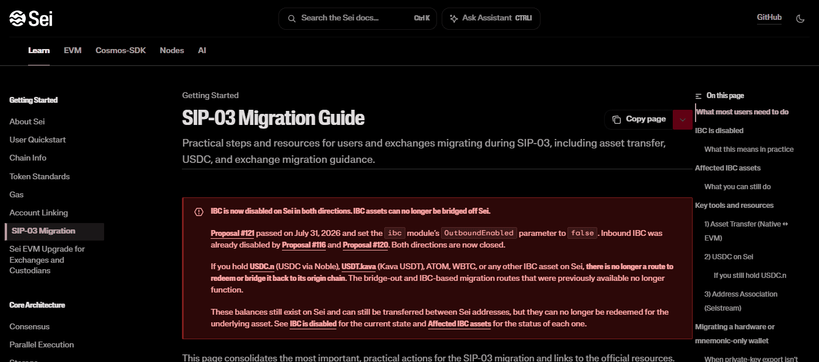Open About Sei in sidebar
This screenshot has height=362, width=819.
(x=27, y=122)
